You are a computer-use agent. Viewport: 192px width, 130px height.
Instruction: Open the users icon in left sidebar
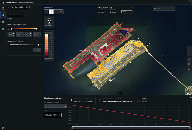(x=3, y=29)
